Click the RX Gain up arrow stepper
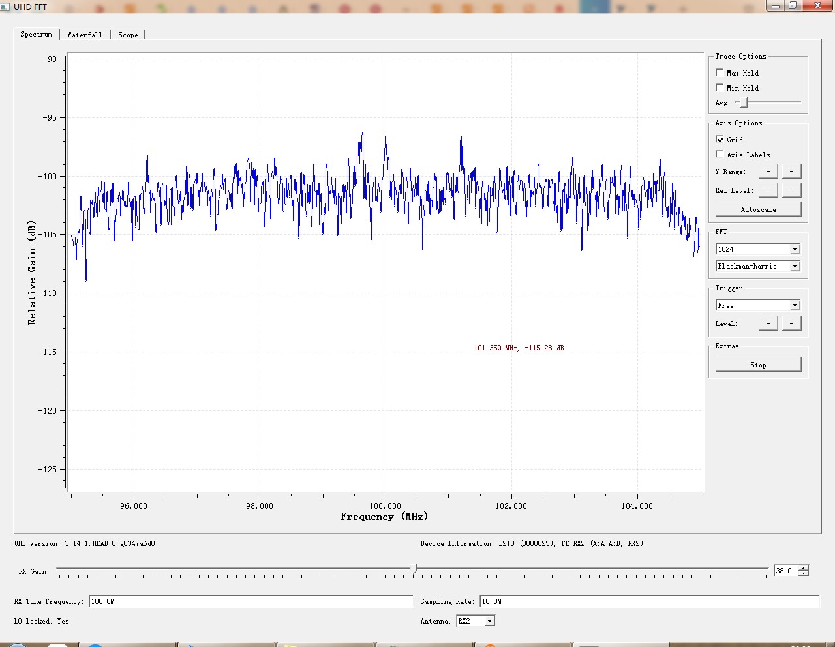Image resolution: width=835 pixels, height=647 pixels. (x=803, y=567)
